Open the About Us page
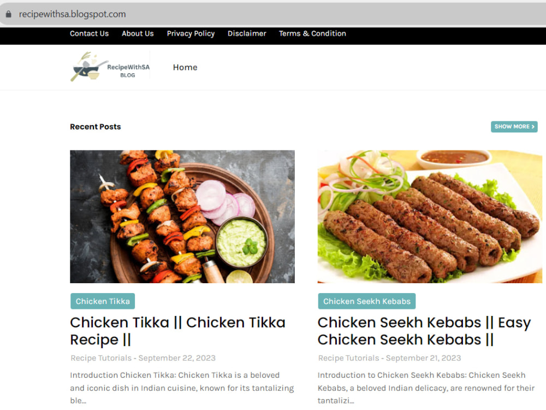 [x=138, y=33]
